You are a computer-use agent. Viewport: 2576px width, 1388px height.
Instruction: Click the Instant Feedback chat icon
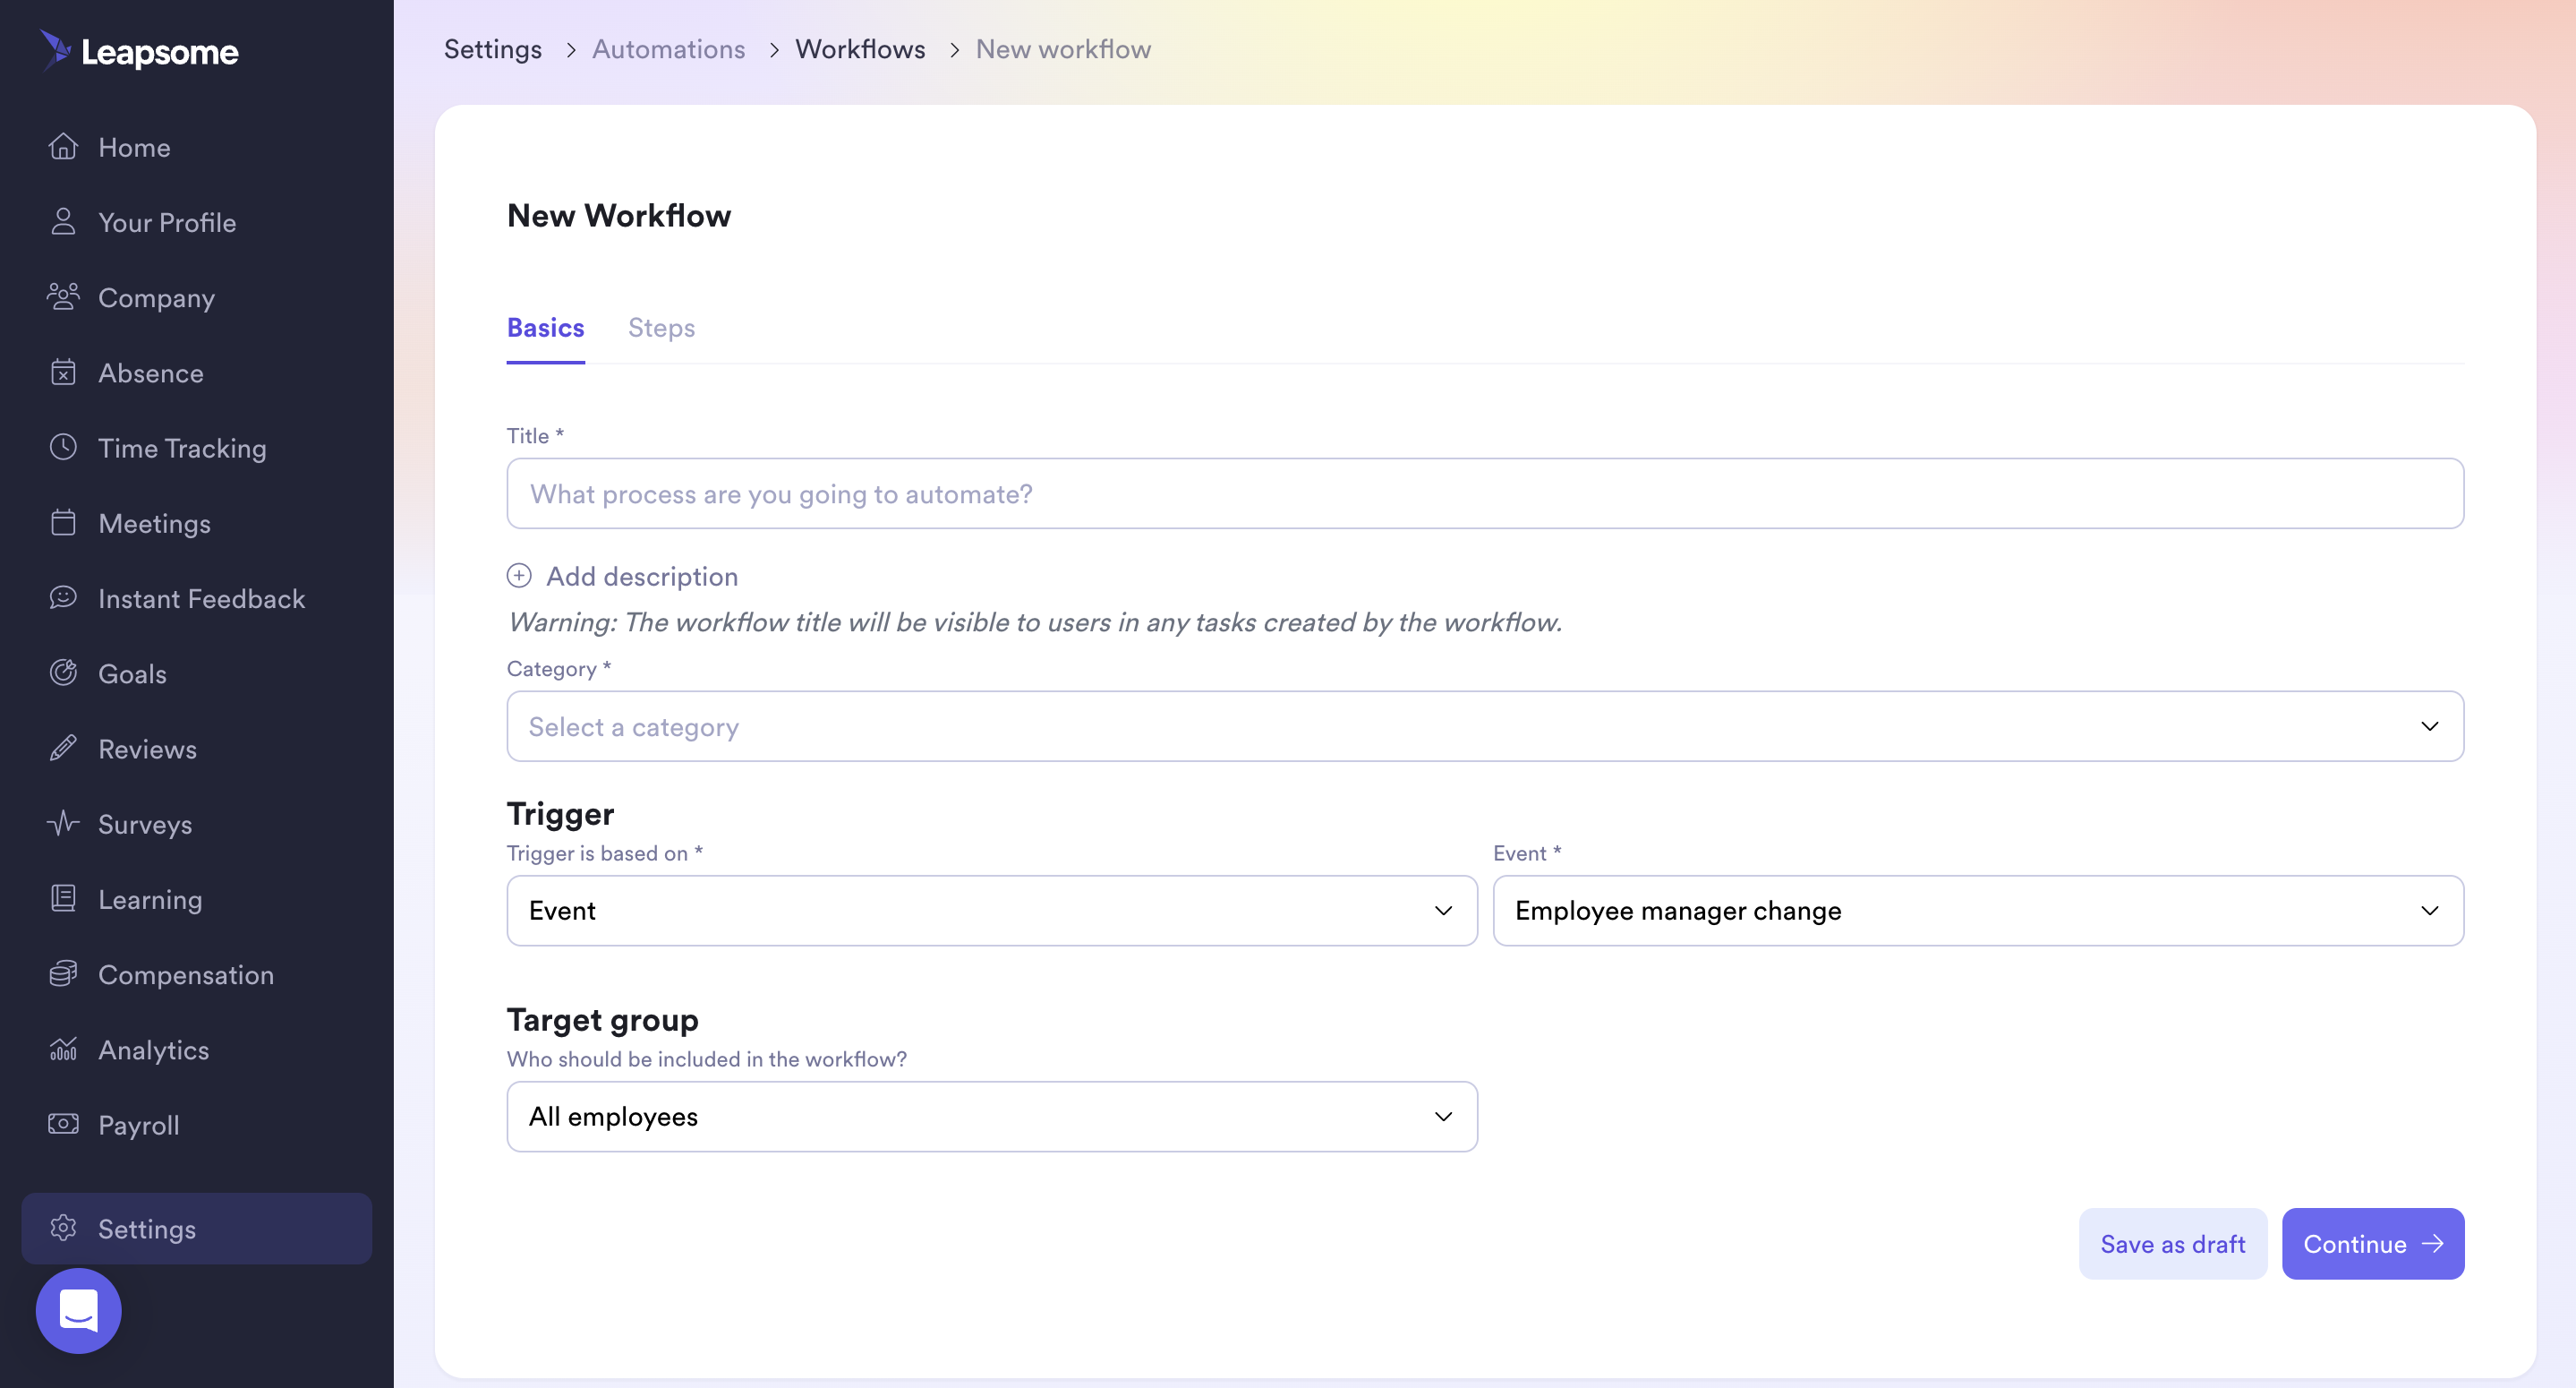(x=63, y=597)
